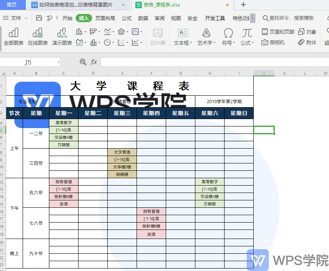Open the 照相机 camera tool
The width and height of the screenshot is (329, 271).
273,43
